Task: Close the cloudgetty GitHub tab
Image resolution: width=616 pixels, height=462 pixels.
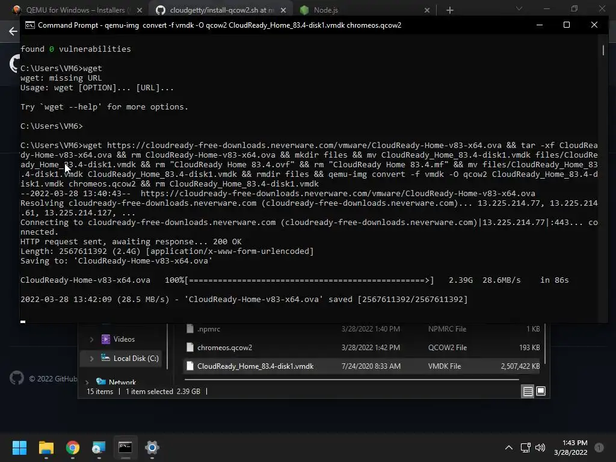Action: tap(283, 10)
